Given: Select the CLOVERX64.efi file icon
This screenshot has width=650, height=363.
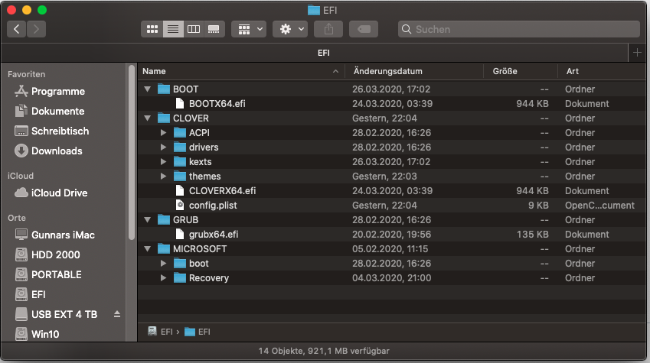Looking at the screenshot, I should 179,190.
